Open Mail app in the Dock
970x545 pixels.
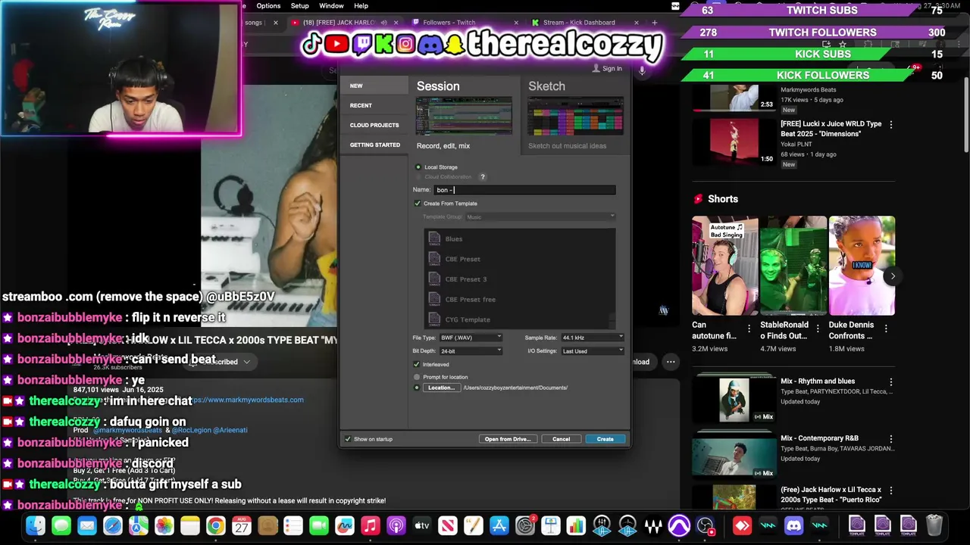[87, 525]
